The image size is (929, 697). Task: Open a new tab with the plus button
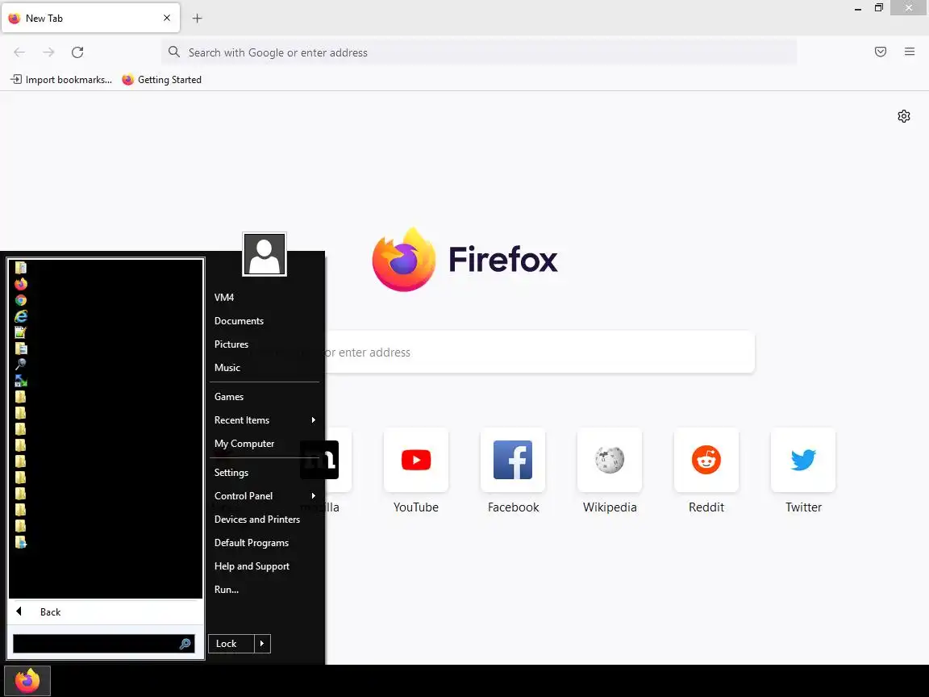(x=198, y=19)
